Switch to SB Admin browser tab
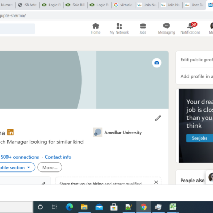The image size is (213, 213). (28, 5)
